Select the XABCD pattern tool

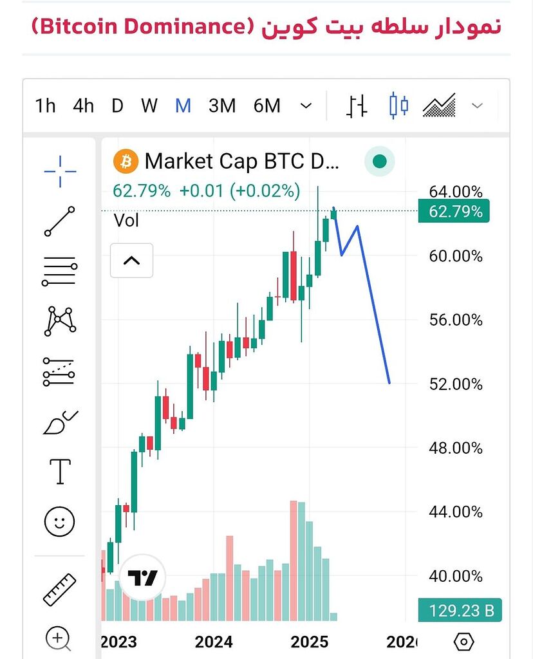tap(60, 320)
